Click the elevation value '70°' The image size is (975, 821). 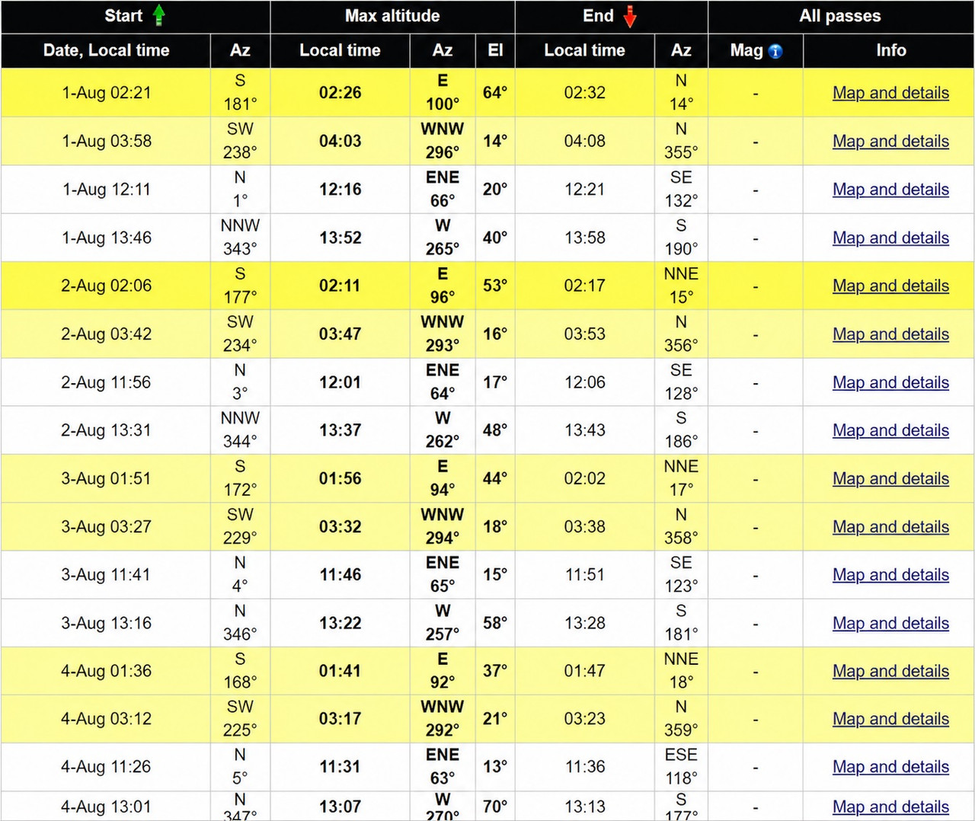[495, 807]
